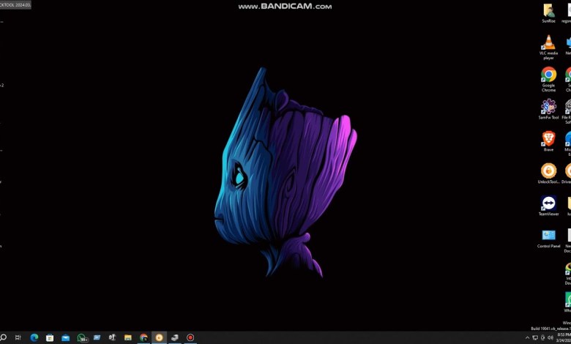
Task: Show hidden system tray icons
Action: coord(527,338)
